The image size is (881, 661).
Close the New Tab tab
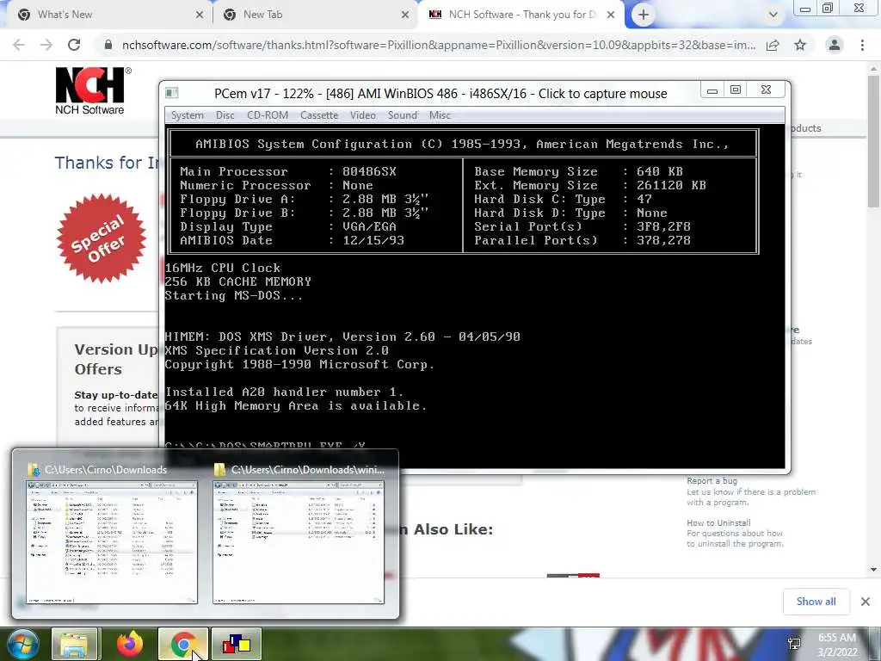coord(405,15)
